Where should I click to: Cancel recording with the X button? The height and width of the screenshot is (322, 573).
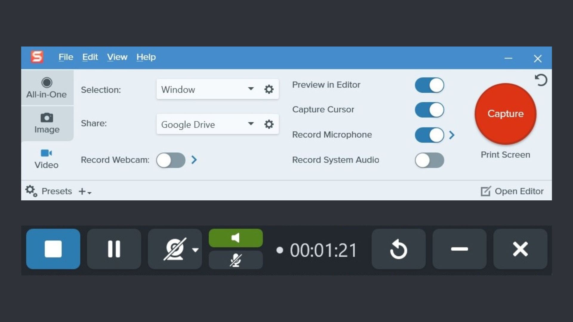tap(520, 249)
